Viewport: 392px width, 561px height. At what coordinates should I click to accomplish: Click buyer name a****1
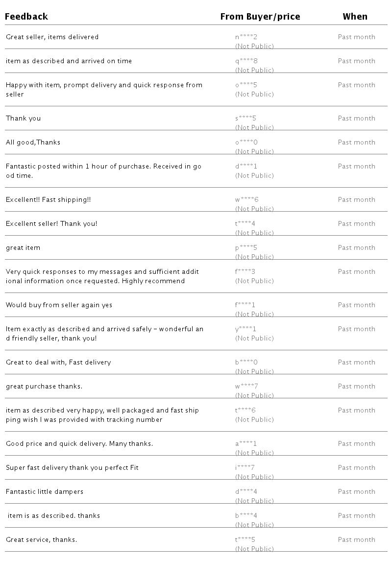(x=246, y=444)
